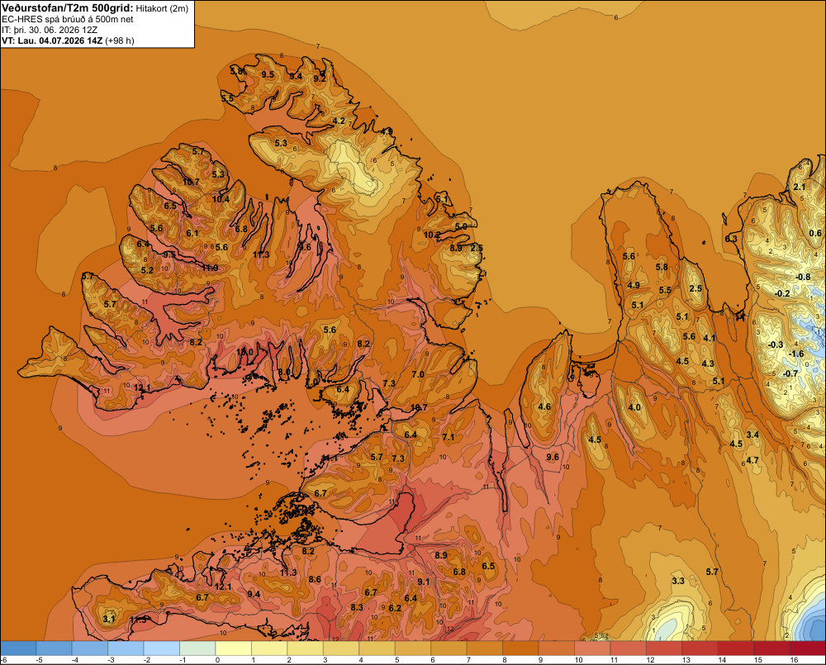Select the 4.2 temperature label
The width and height of the screenshot is (826, 665).
point(339,121)
